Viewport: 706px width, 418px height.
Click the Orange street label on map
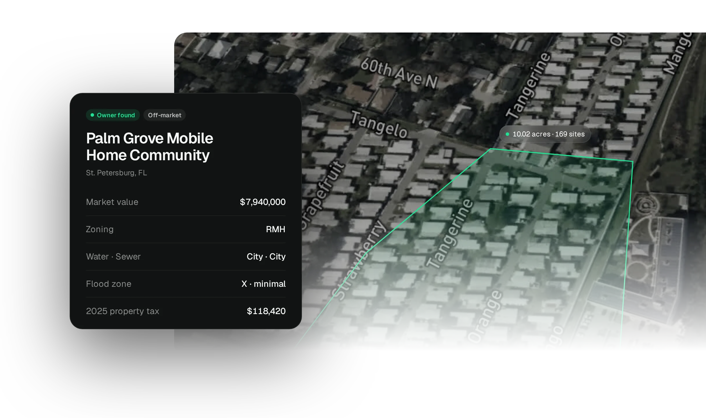[x=485, y=316]
